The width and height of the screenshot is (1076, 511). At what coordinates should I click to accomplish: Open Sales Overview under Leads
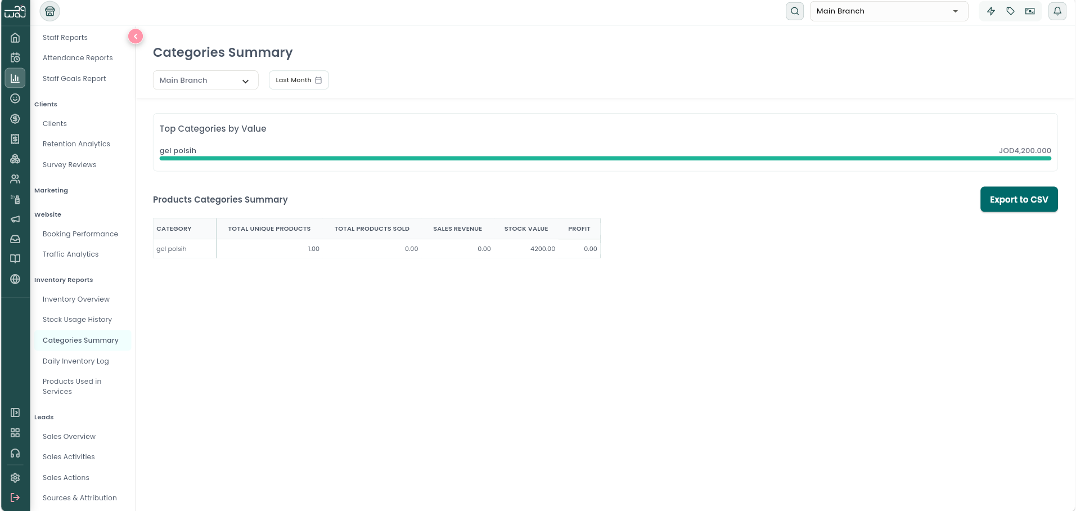point(69,437)
